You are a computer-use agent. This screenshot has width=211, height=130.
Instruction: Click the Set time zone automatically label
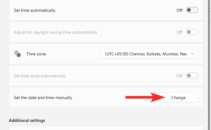click(40, 76)
